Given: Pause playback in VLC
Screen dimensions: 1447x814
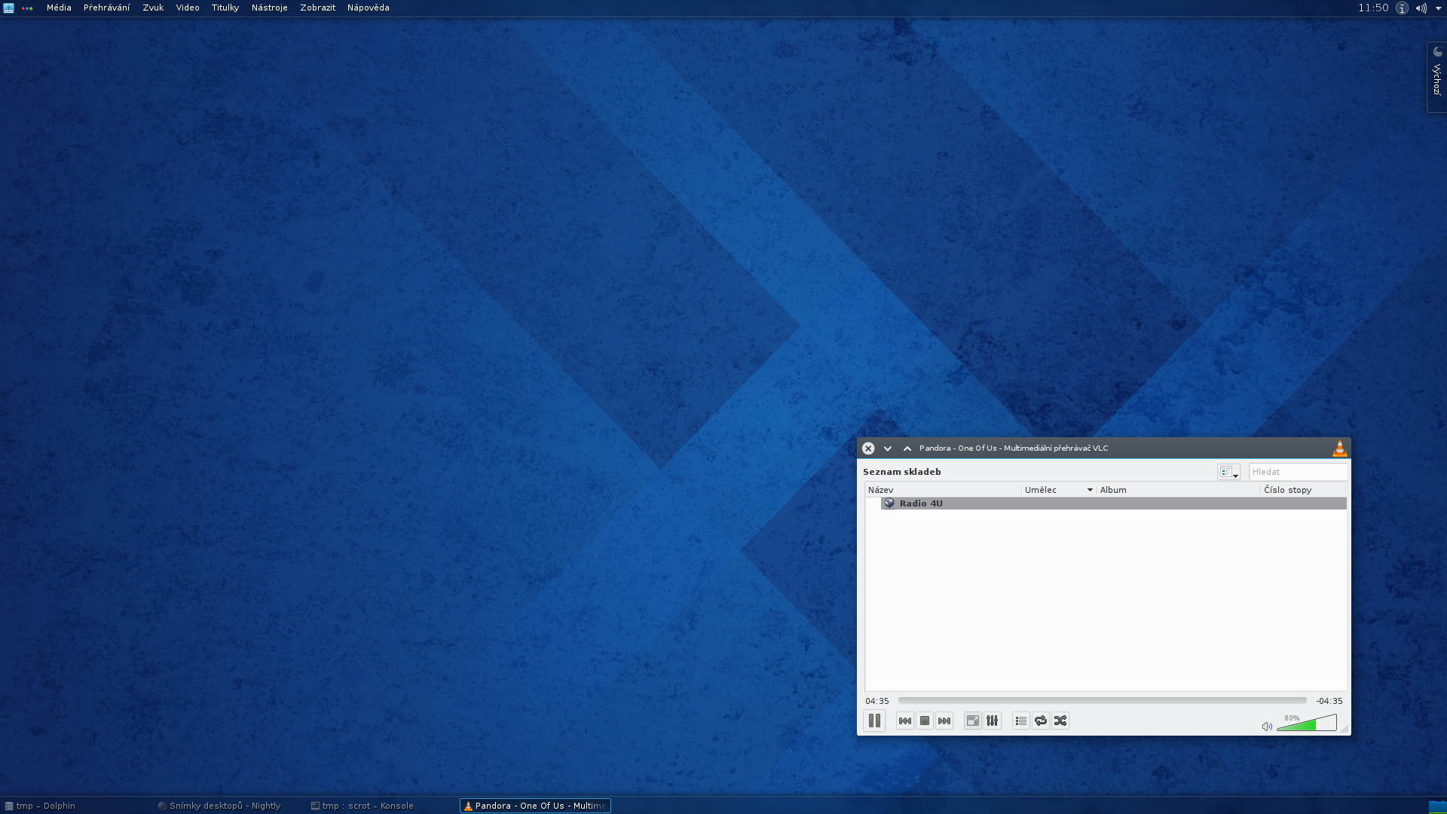Looking at the screenshot, I should pos(874,721).
